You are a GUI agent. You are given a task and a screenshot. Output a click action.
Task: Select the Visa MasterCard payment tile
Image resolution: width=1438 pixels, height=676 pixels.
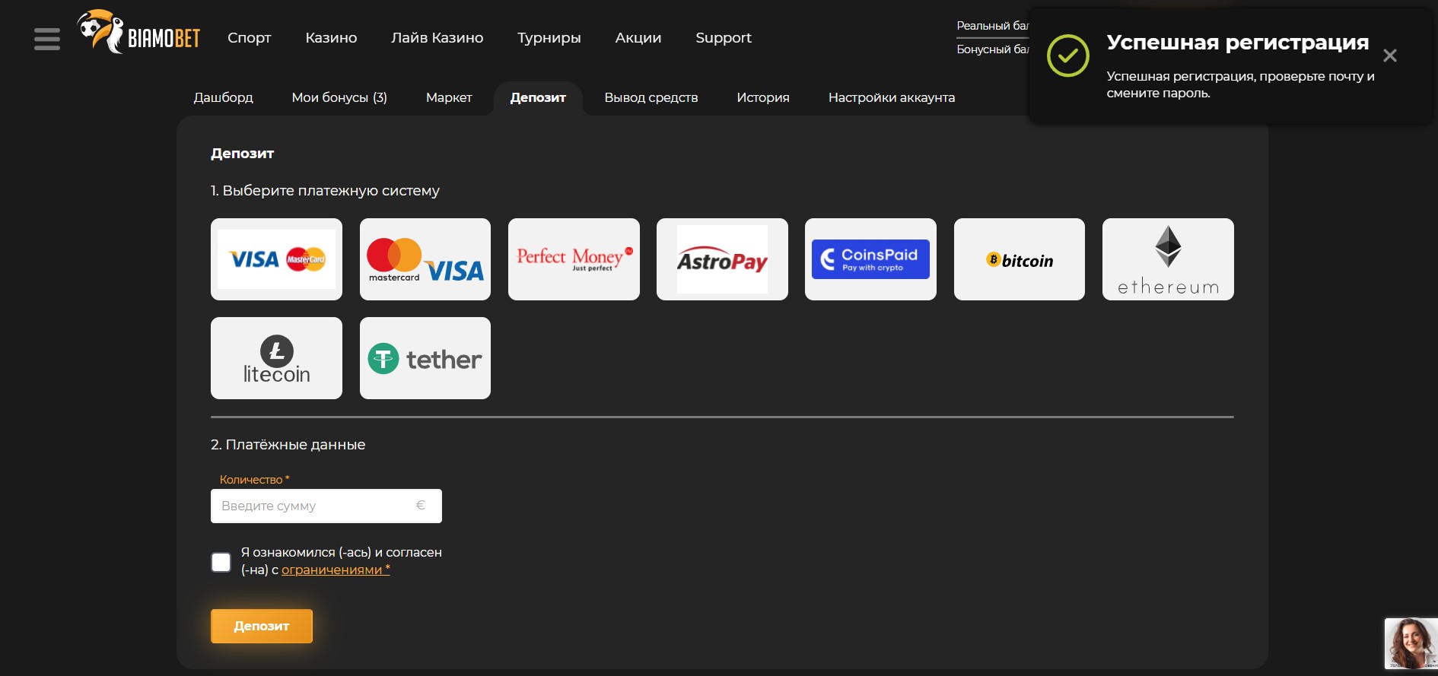[x=276, y=259]
